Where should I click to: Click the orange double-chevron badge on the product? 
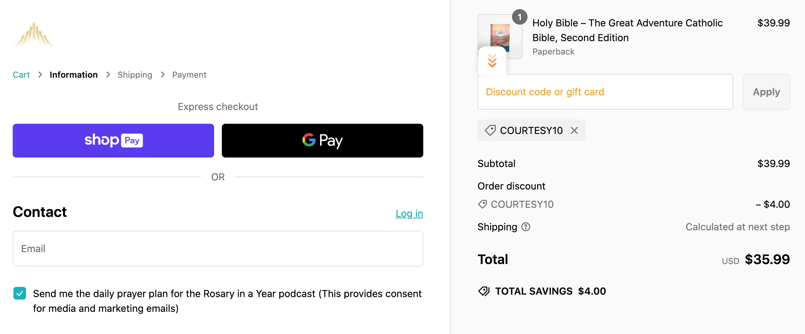click(x=492, y=61)
